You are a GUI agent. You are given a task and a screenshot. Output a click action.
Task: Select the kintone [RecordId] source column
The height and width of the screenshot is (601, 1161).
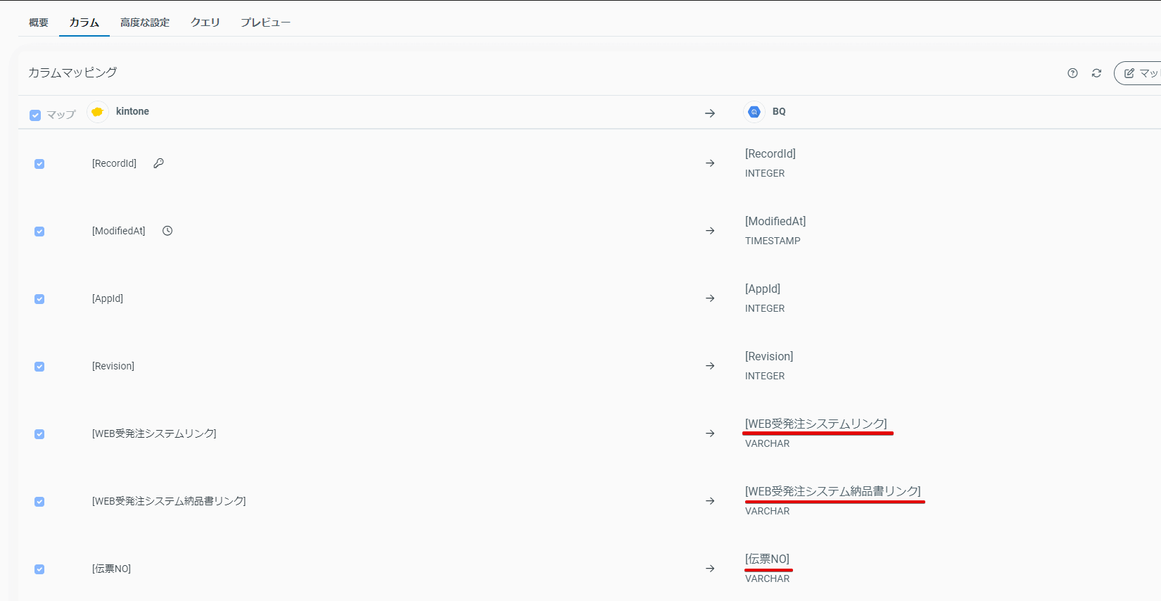tap(114, 163)
